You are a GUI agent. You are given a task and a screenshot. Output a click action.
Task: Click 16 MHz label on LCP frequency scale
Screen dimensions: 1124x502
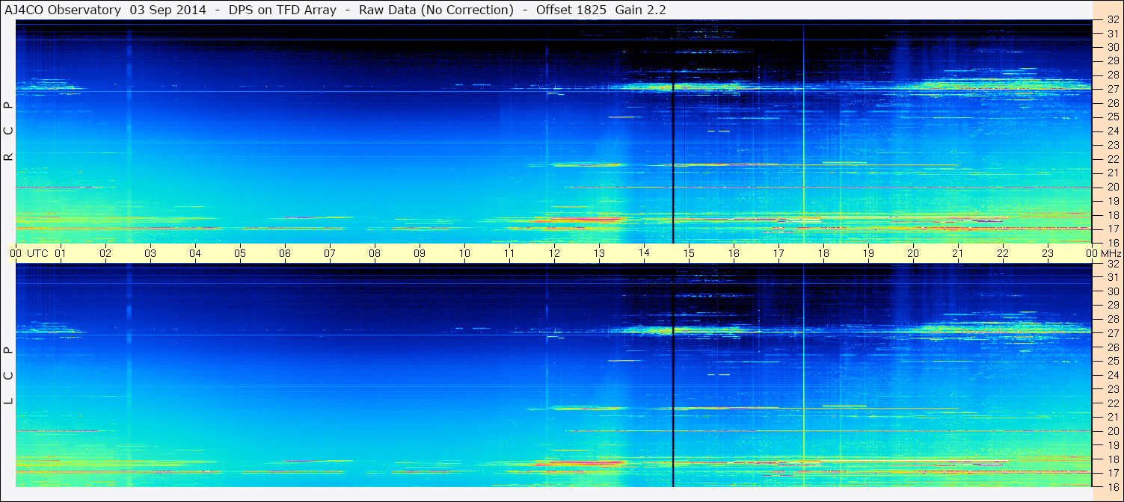tap(1112, 487)
